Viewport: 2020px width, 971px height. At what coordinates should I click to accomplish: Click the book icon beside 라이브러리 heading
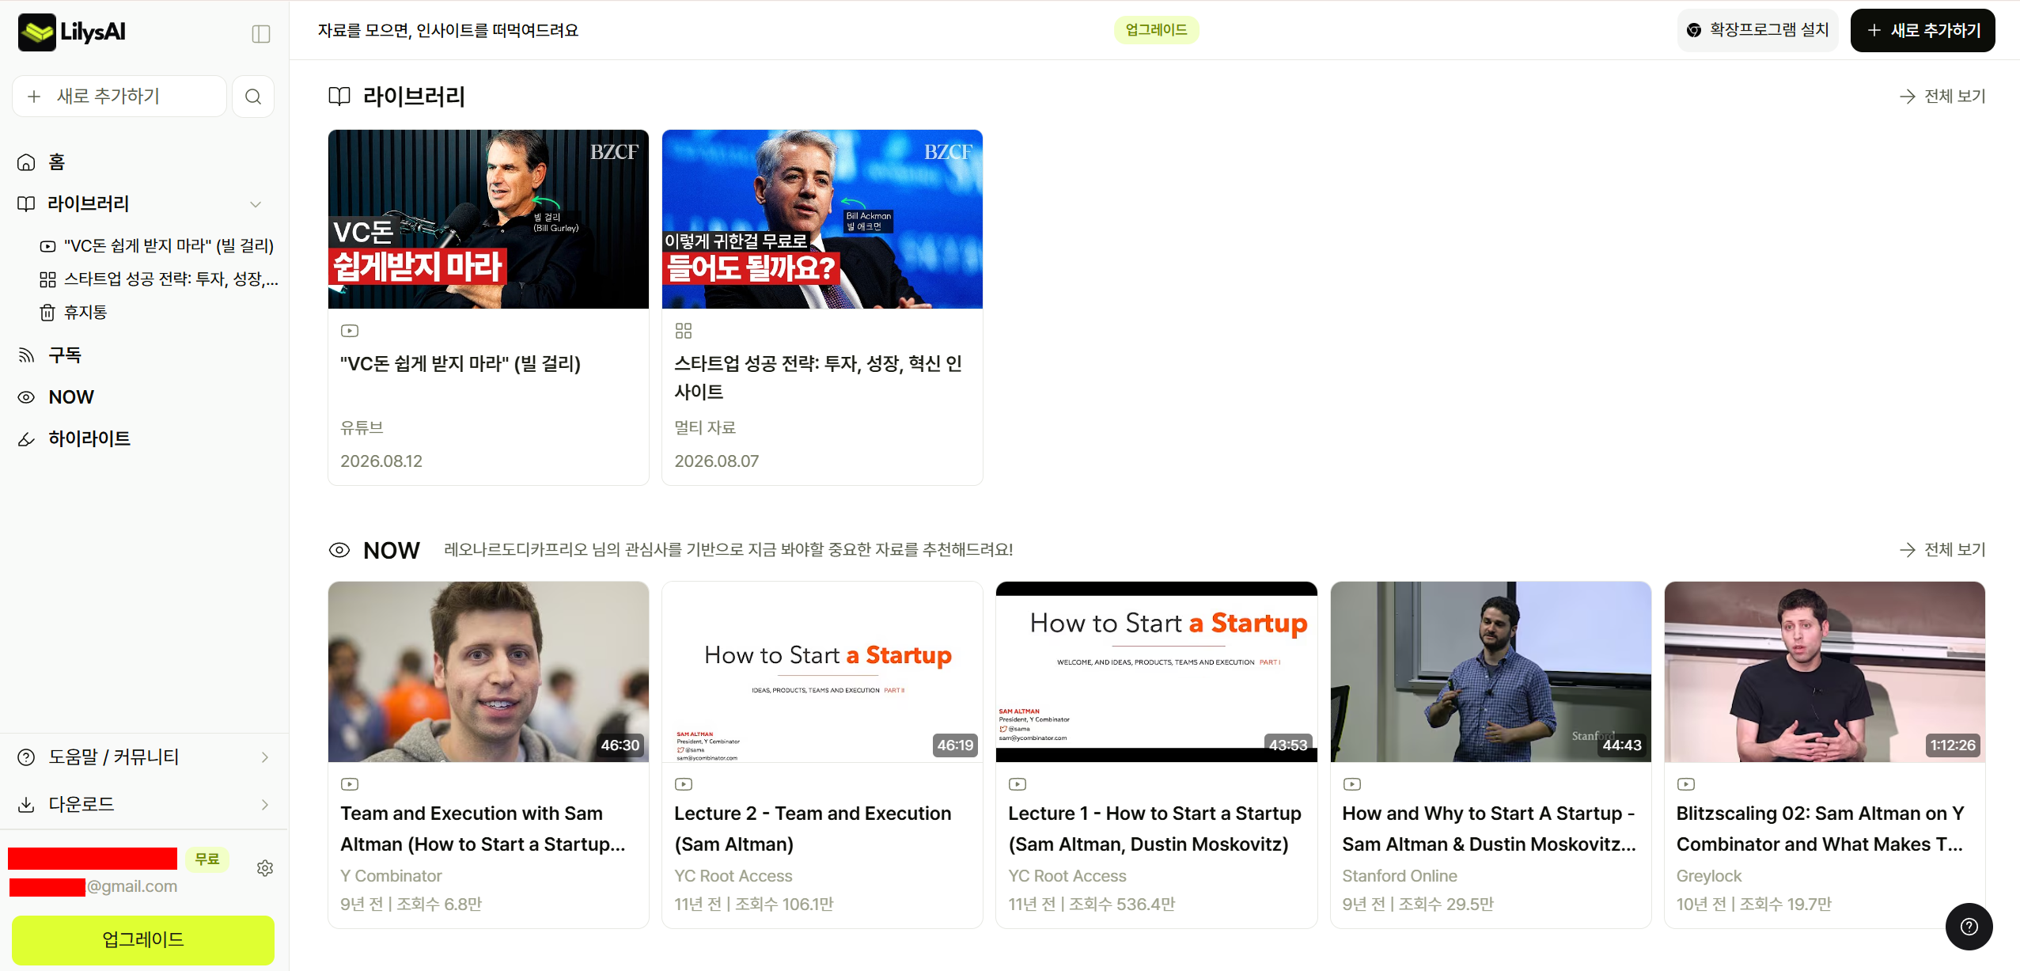coord(339,97)
